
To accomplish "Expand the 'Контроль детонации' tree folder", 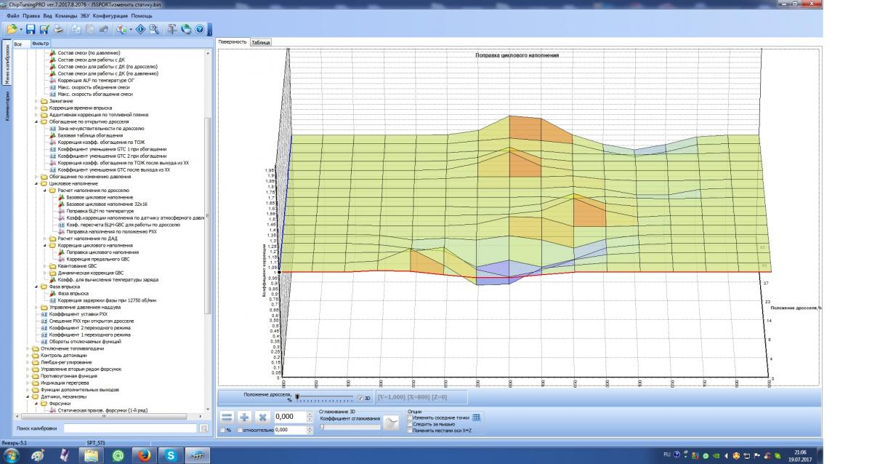I will [x=28, y=355].
